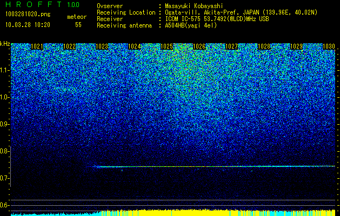
Task: Click the Receiving antenna field label
Action: pos(124,25)
